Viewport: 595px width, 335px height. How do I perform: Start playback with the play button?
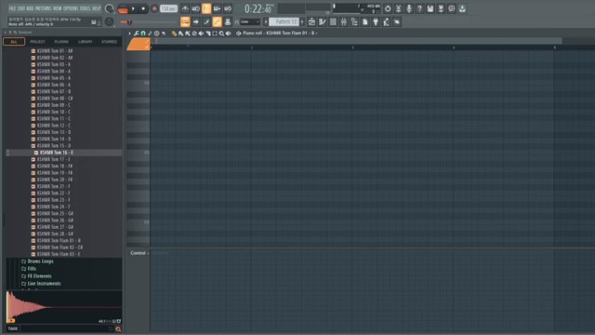pos(133,8)
